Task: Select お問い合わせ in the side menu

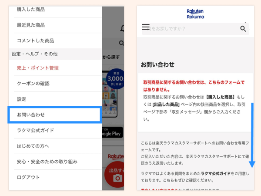Action: (x=55, y=115)
